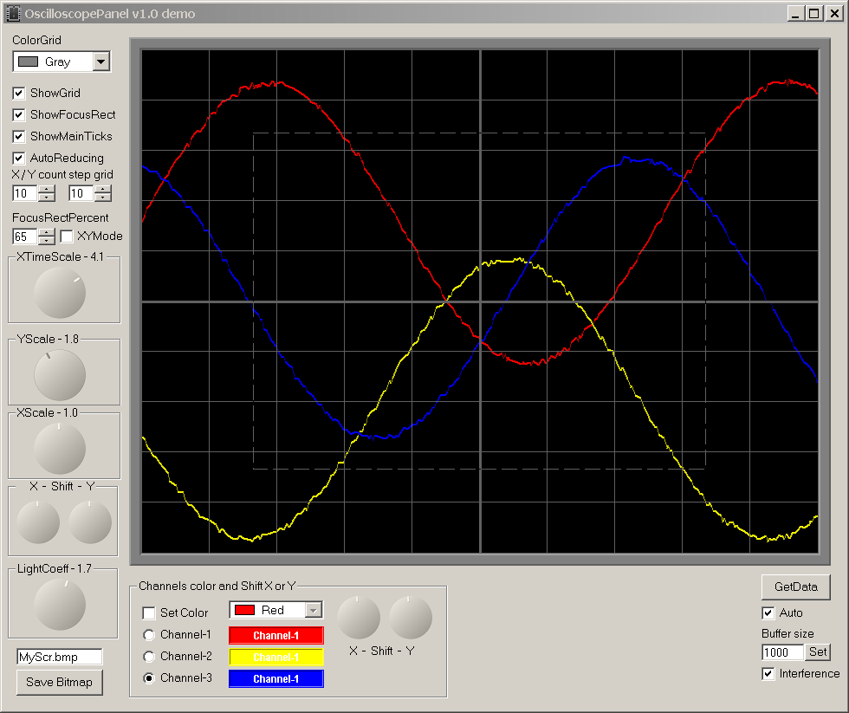Click the blue Channel-1 color swatch
Image resolution: width=849 pixels, height=713 pixels.
(276, 679)
